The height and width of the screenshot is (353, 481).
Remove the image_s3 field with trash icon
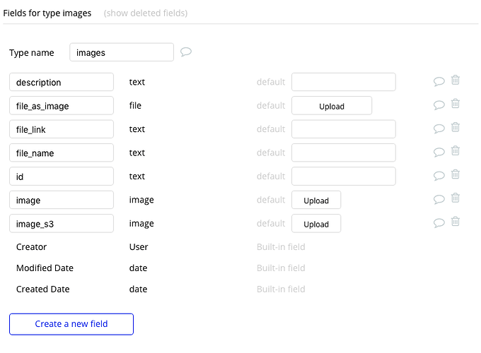click(456, 222)
